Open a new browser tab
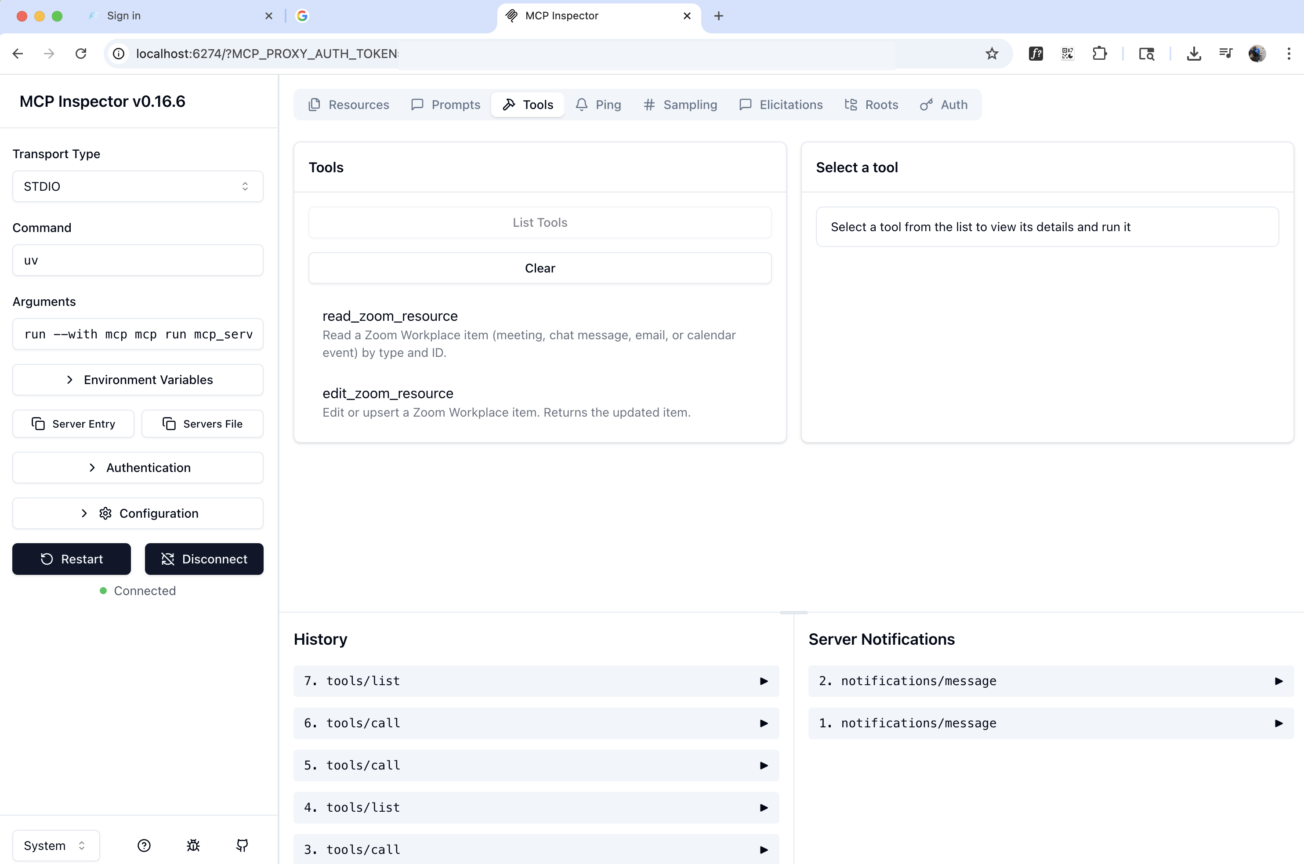 pos(718,16)
